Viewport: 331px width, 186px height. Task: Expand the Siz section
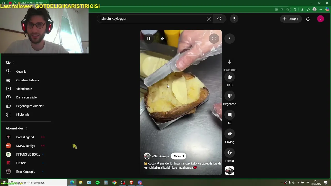[x=10, y=63]
